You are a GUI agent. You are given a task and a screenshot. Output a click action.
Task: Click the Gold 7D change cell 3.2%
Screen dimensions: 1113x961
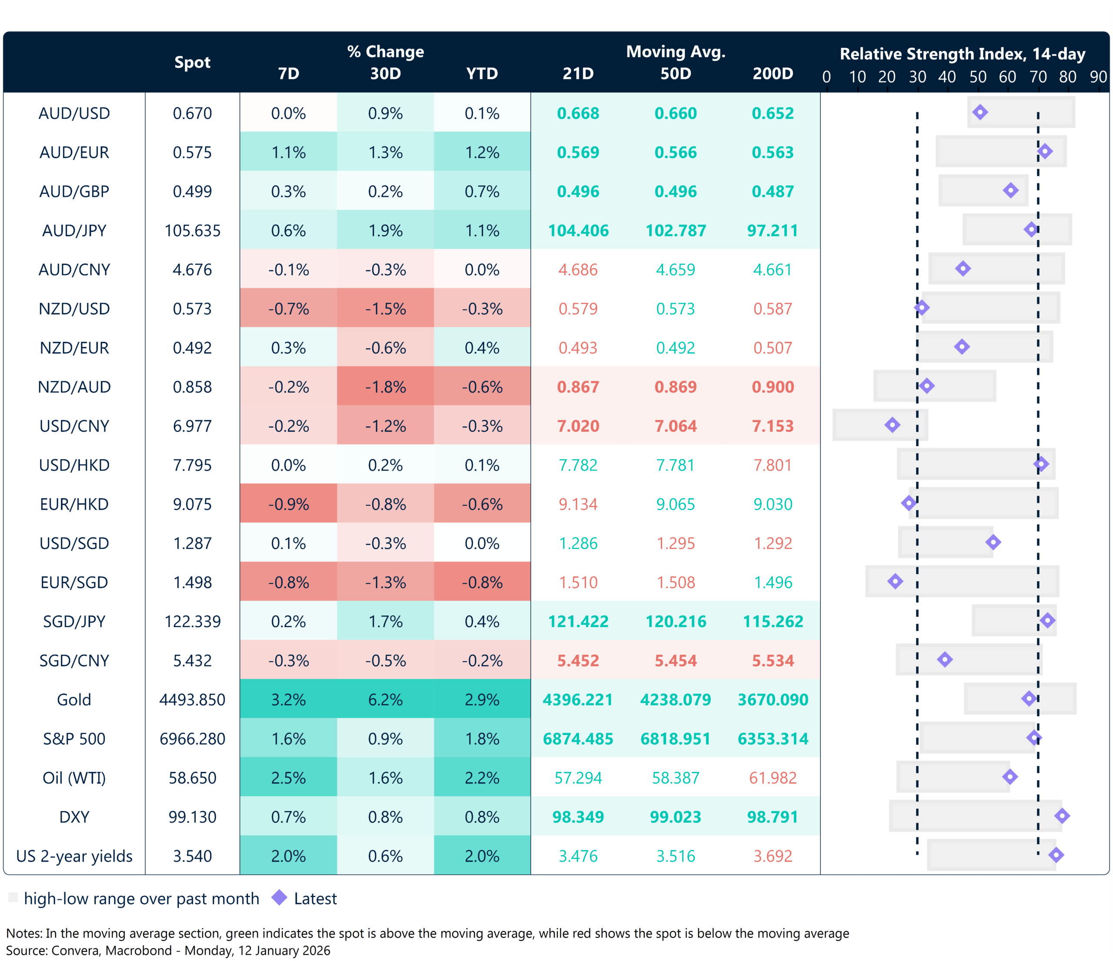pyautogui.click(x=288, y=699)
